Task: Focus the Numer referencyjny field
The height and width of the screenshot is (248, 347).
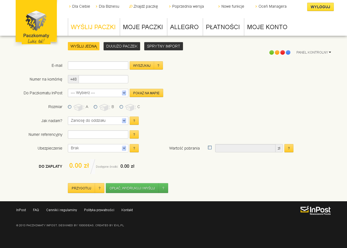Action: click(x=98, y=134)
